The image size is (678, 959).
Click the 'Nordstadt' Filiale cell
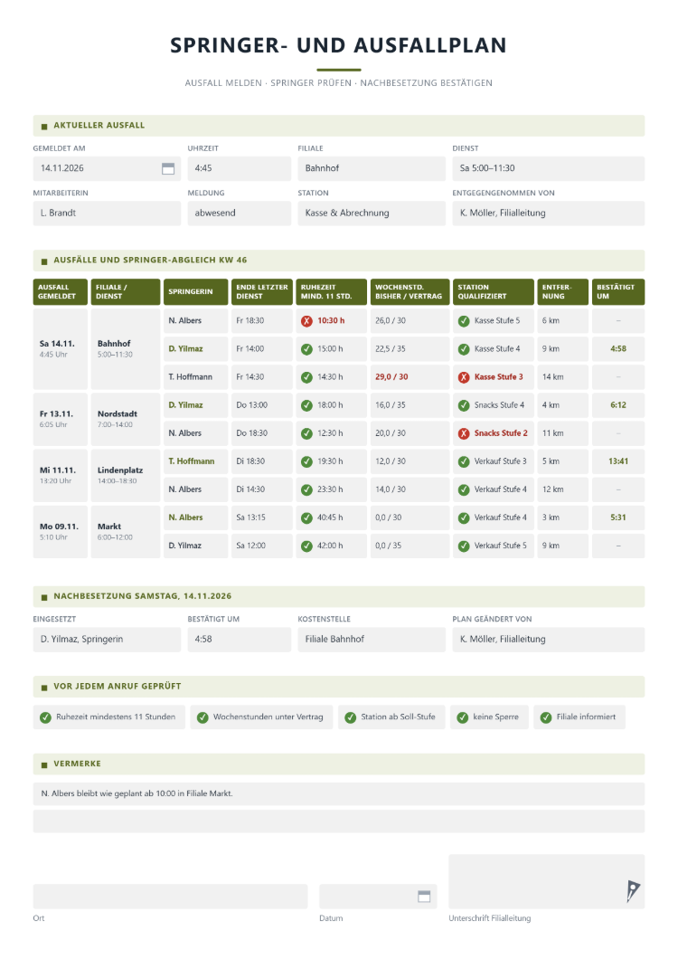point(126,420)
